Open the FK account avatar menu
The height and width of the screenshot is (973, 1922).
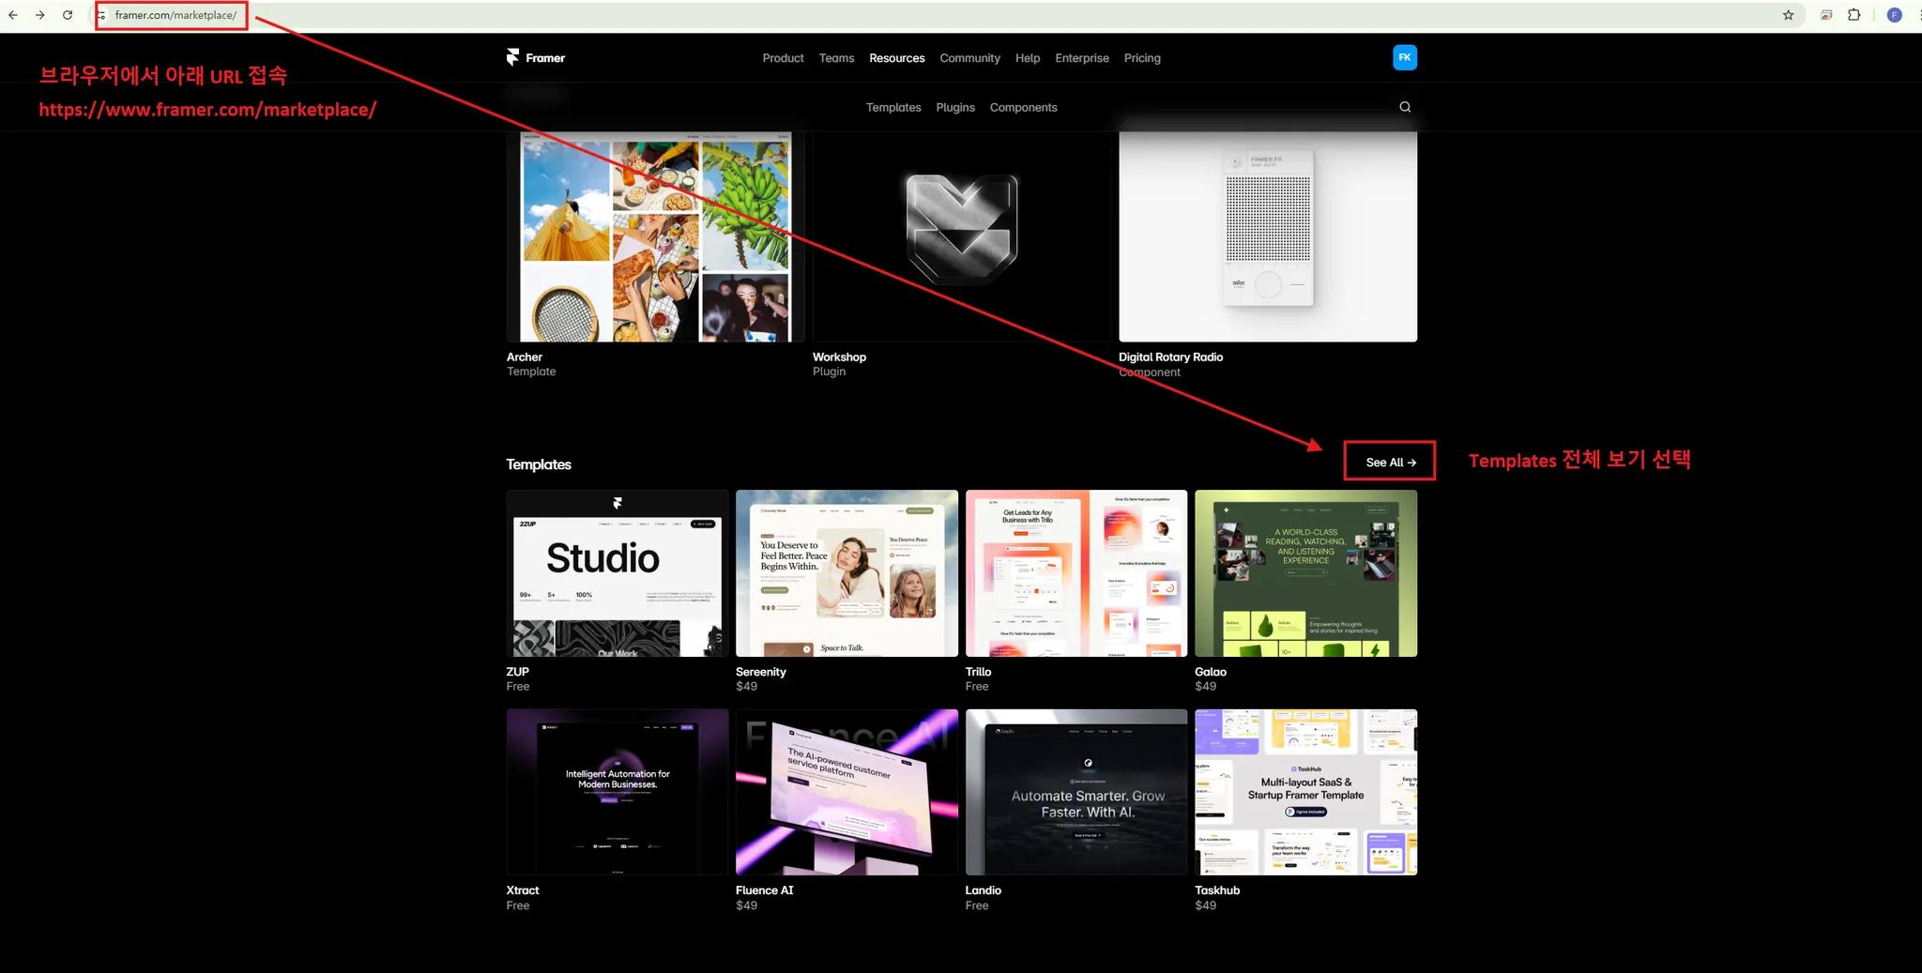[x=1405, y=57]
